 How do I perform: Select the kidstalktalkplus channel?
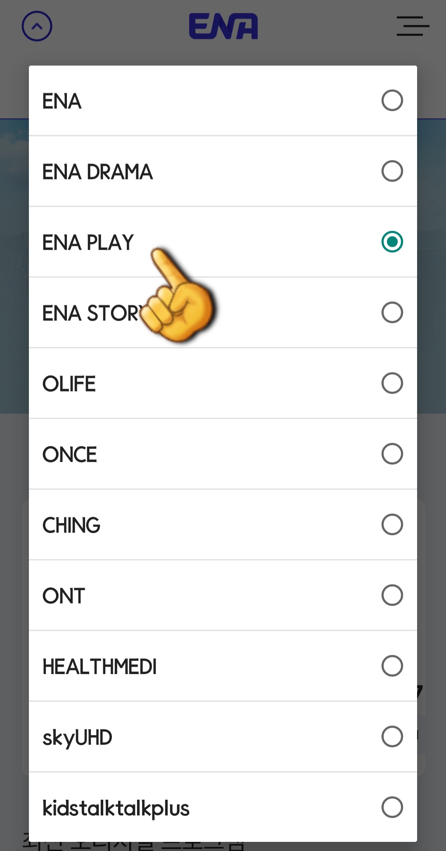tap(391, 807)
